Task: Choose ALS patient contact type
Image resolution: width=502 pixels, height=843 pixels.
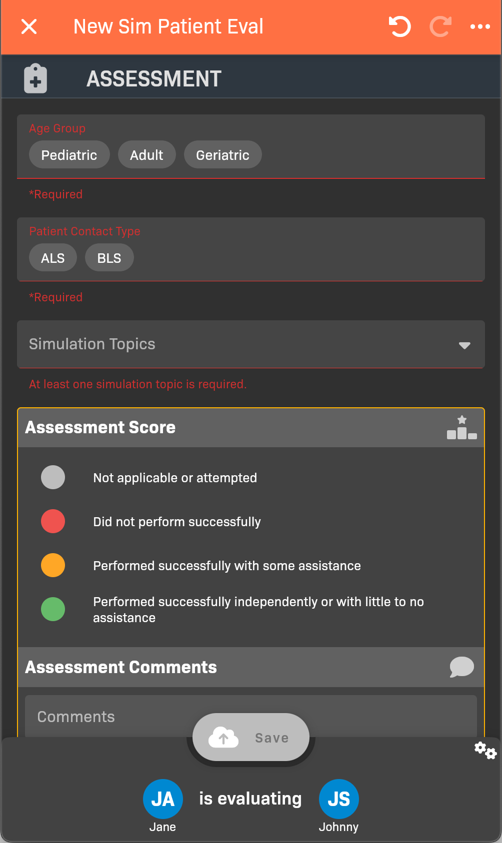Action: 52,258
